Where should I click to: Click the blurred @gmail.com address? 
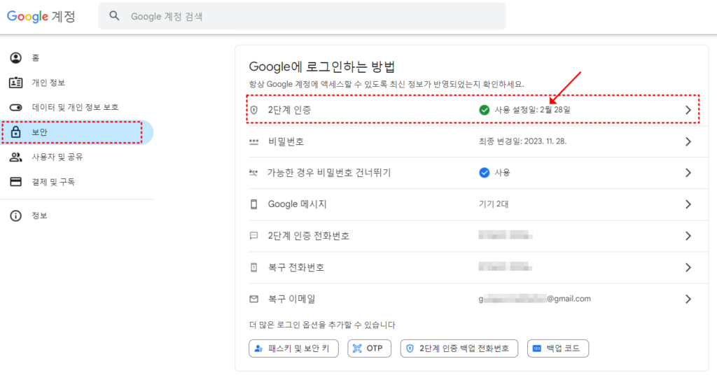[x=535, y=299]
